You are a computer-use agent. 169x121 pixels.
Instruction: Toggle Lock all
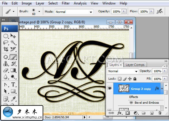pyautogui.click(x=135, y=79)
